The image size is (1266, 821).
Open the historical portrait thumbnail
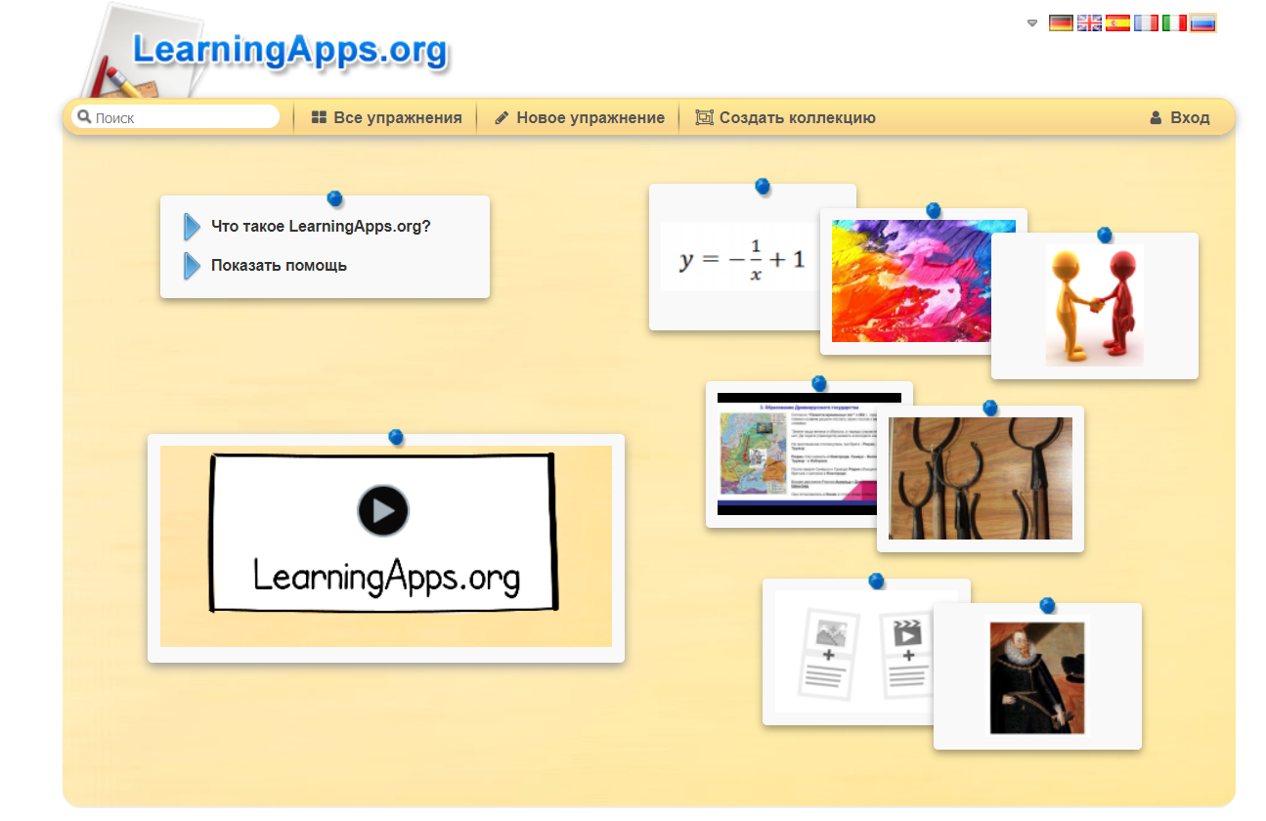click(1037, 676)
